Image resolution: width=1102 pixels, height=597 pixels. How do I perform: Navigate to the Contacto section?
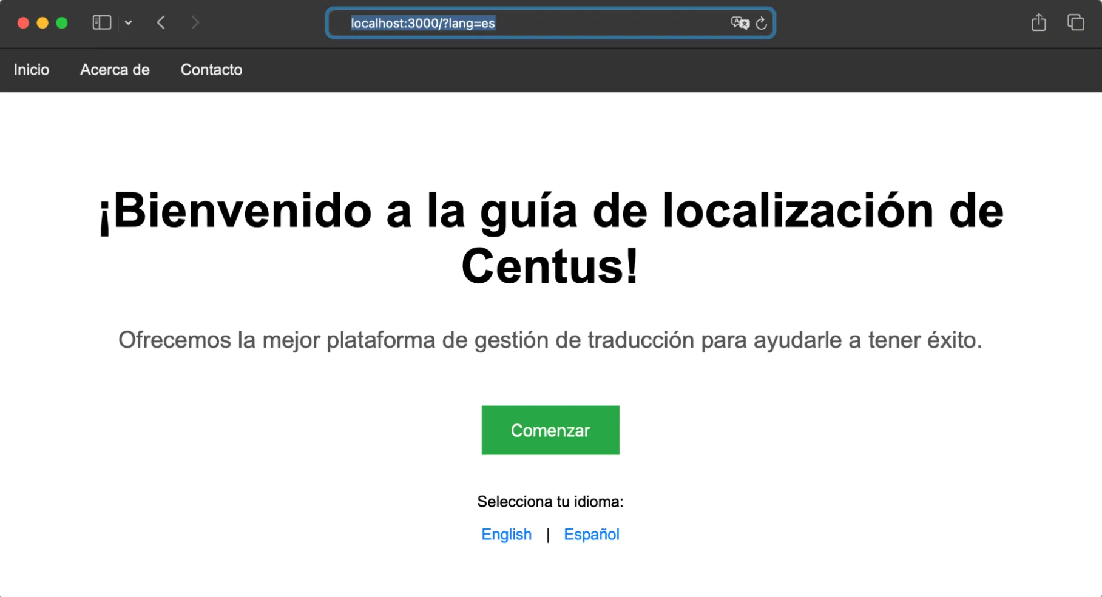[211, 70]
